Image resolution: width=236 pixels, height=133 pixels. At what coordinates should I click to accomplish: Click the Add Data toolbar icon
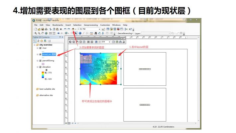[x=73, y=29]
